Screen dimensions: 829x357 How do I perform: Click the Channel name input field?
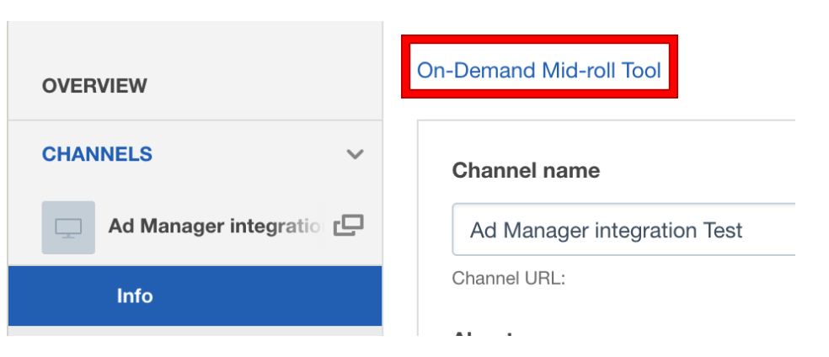(624, 230)
